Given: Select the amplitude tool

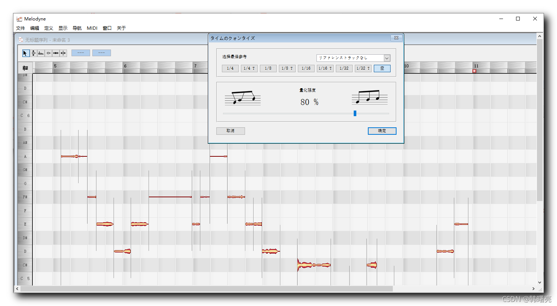Looking at the screenshot, I should pos(48,53).
